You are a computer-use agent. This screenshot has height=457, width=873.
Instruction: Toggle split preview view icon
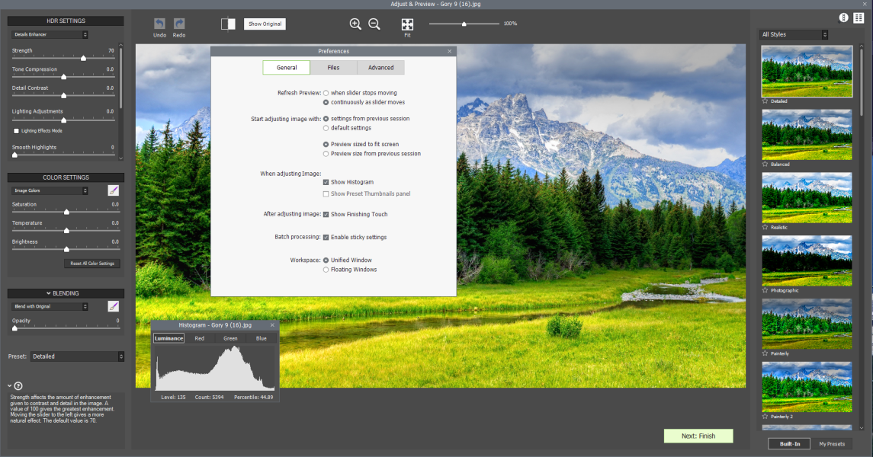click(x=228, y=24)
